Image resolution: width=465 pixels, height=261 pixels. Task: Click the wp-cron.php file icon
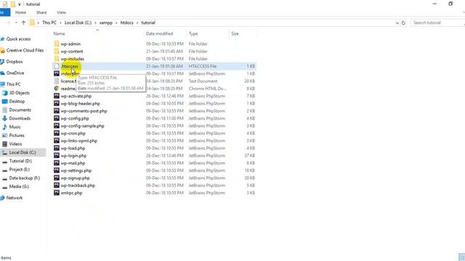[x=57, y=133]
